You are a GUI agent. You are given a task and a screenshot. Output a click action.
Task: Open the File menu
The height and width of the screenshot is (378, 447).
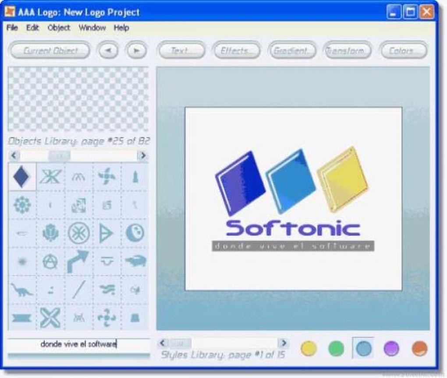[12, 28]
